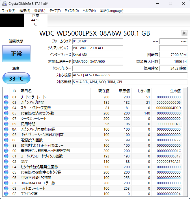Screen dimensions: 190x199
Task: Click the firmware field 01.01A01
Action: point(98,41)
